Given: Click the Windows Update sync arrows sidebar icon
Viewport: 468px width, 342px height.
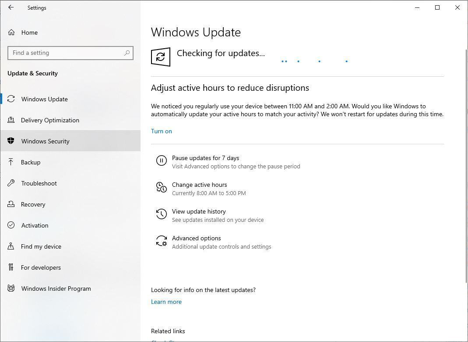Looking at the screenshot, I should tap(11, 99).
